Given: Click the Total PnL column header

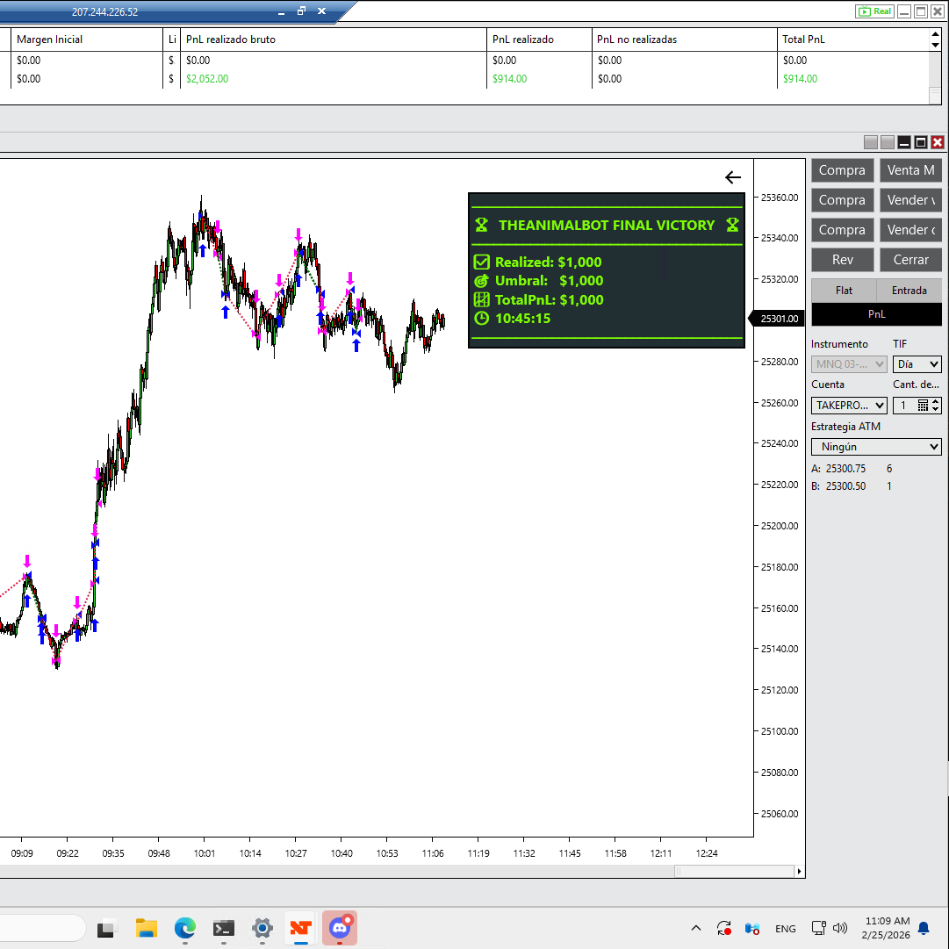Looking at the screenshot, I should (x=853, y=40).
